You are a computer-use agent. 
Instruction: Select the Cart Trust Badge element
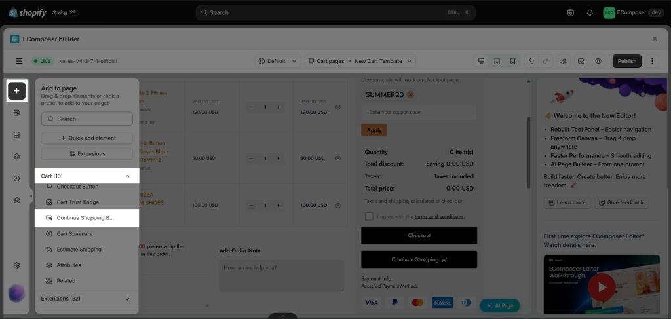[x=87, y=202]
